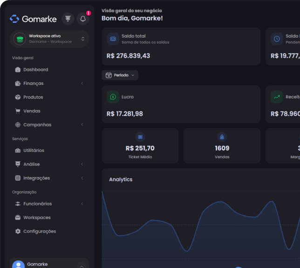Open the Configurações page
Screen dimensions: 300x268
[x=39, y=231]
